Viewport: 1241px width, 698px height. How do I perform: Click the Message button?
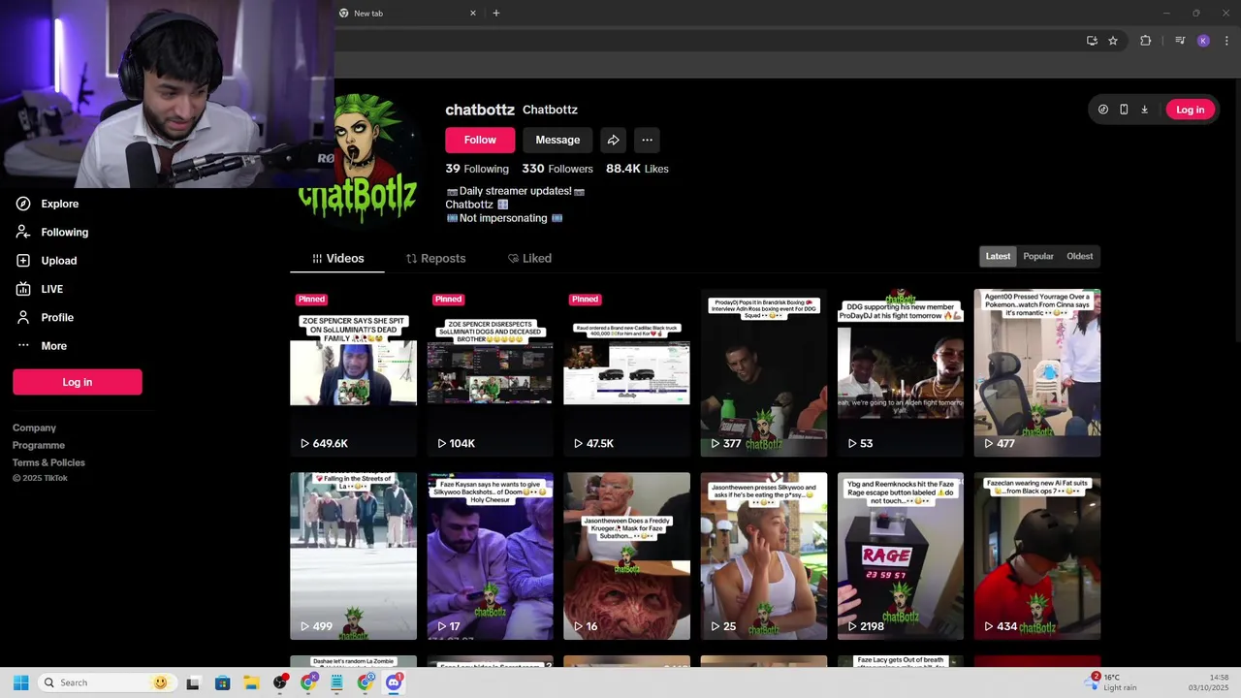click(557, 140)
